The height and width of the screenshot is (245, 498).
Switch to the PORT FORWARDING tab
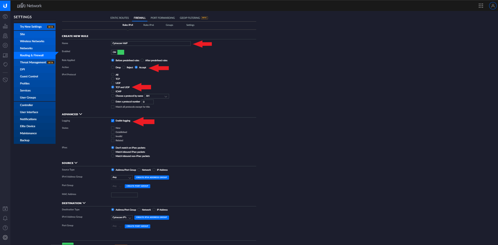163,18
